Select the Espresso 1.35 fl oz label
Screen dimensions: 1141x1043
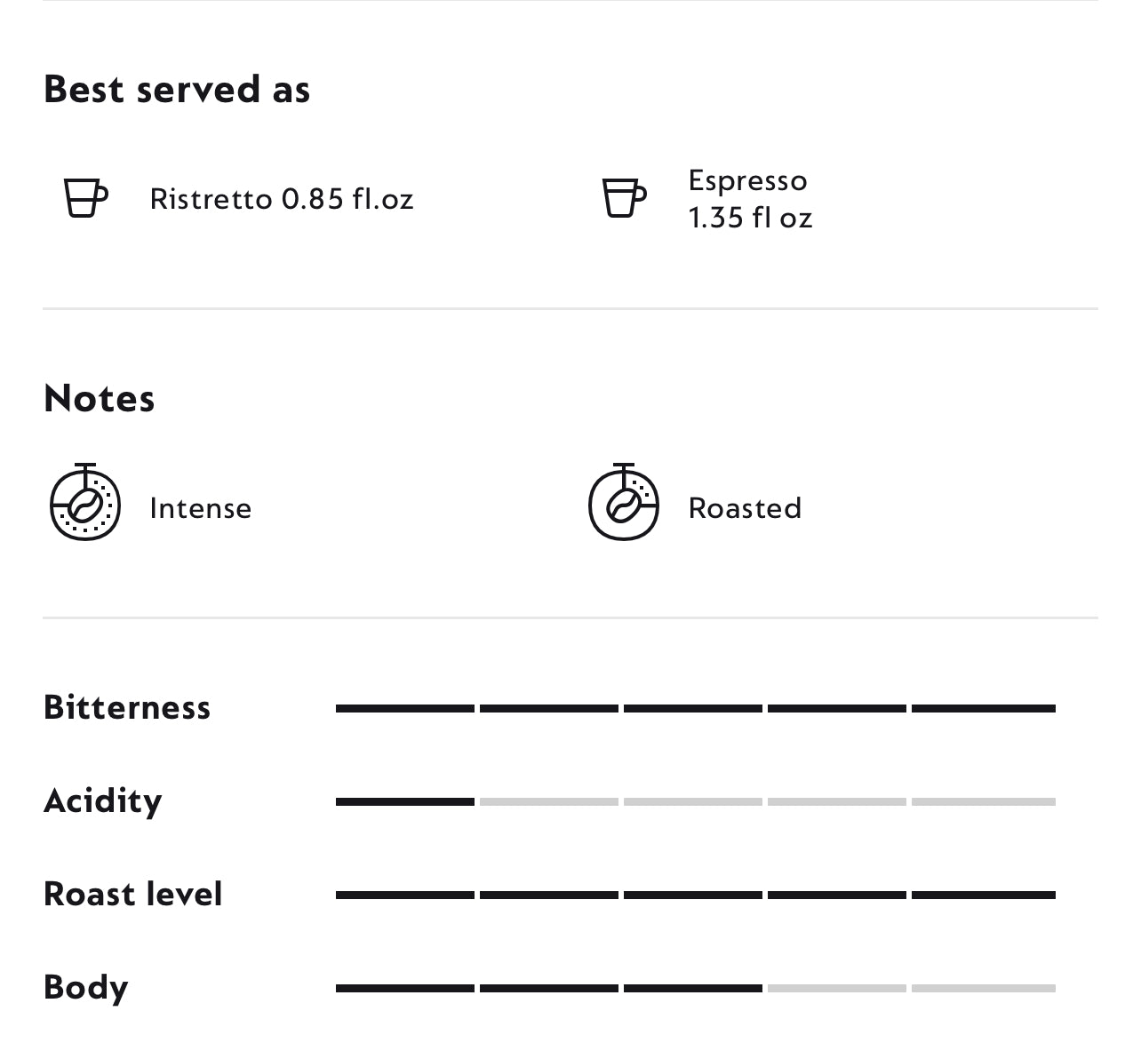point(750,199)
